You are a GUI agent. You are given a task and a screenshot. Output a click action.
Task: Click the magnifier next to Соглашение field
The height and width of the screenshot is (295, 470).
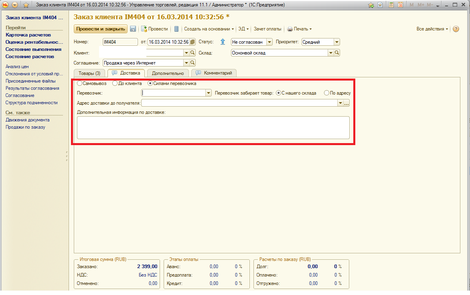pos(192,63)
